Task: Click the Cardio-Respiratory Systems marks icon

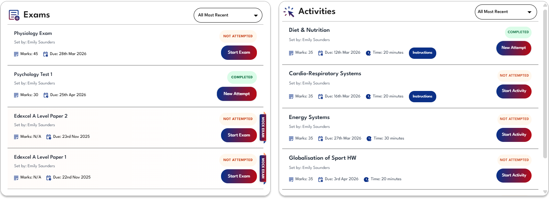Action: [291, 97]
